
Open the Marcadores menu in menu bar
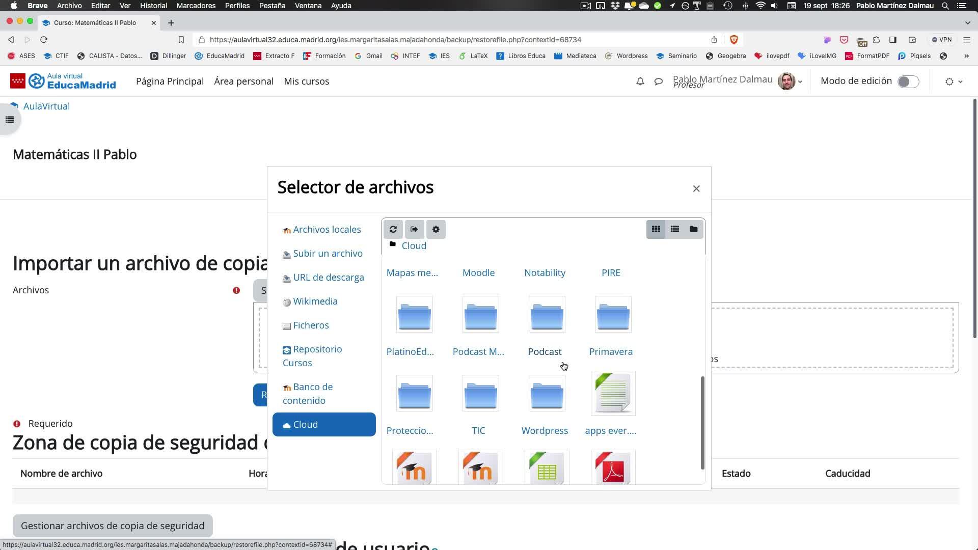click(196, 6)
